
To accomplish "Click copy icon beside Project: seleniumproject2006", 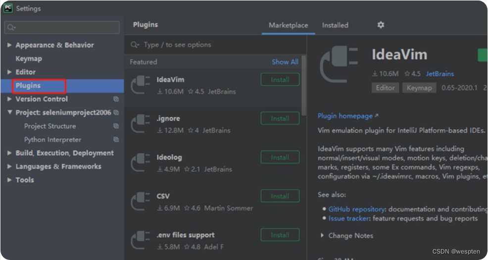I will click(116, 112).
